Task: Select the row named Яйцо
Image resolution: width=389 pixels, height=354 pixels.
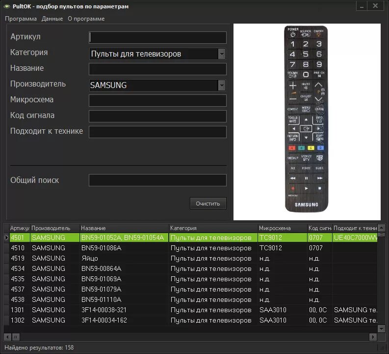Action: (193, 258)
